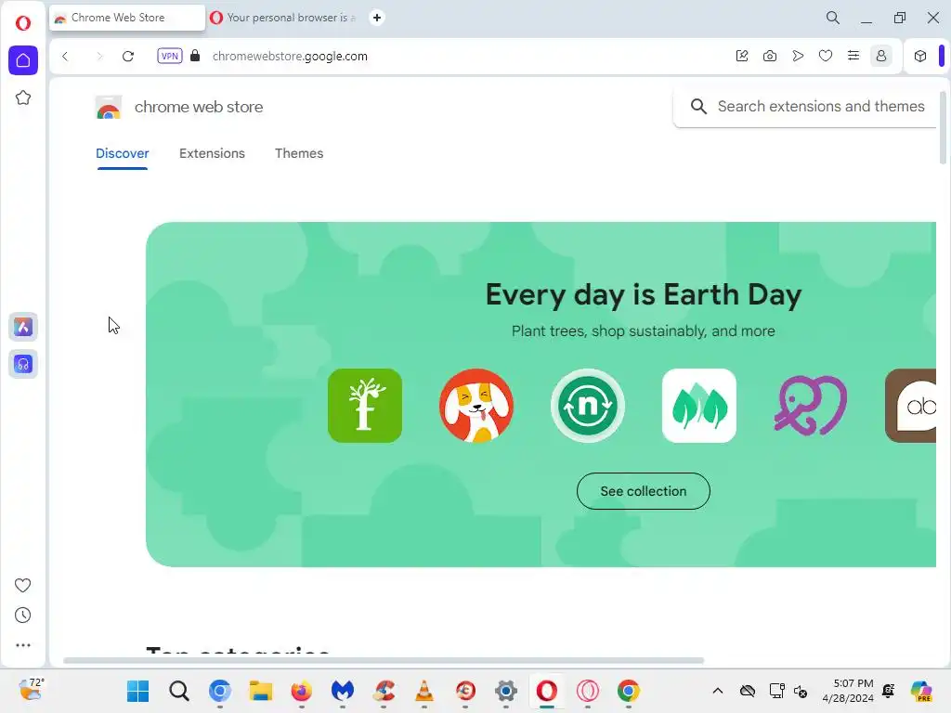The width and height of the screenshot is (951, 713).
Task: Click the Opera sidebar Home button
Action: (23, 60)
